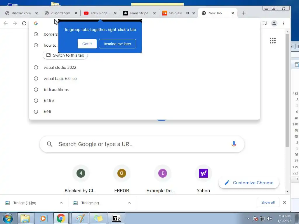299x224 pixels.
Task: Close the first discord.com tab
Action: (x=36, y=13)
